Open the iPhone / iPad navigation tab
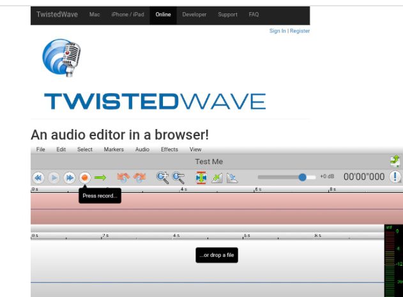Screen dimensions: 403x297 tap(128, 15)
